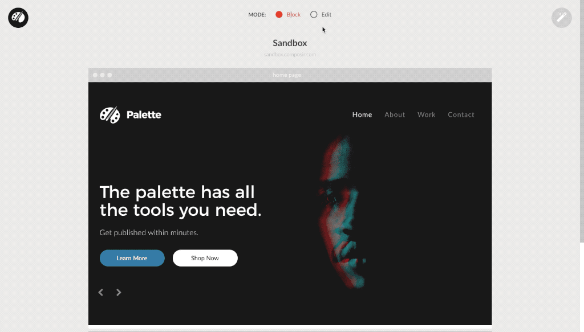Image resolution: width=584 pixels, height=332 pixels.
Task: Click the vertical page scrollbar
Action: tap(582, 121)
